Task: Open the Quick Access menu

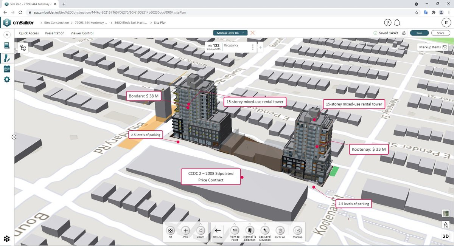Action: tap(29, 33)
